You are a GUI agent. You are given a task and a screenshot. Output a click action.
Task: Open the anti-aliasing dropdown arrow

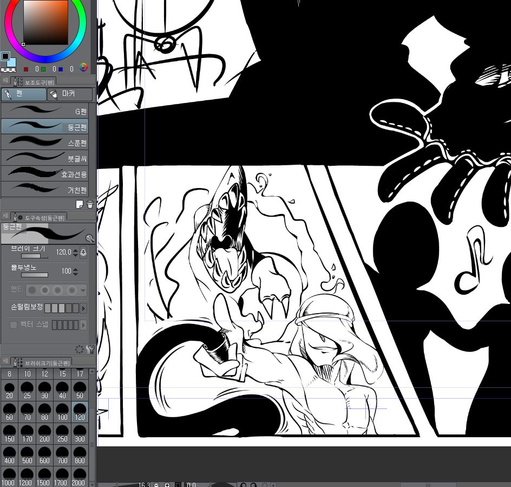coord(83,290)
